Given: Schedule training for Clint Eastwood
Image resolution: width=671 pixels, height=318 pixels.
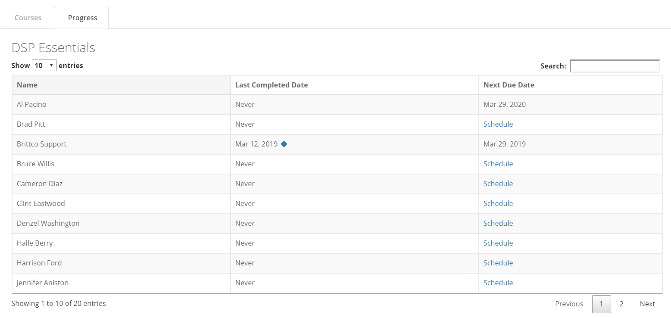Looking at the screenshot, I should [x=498, y=203].
